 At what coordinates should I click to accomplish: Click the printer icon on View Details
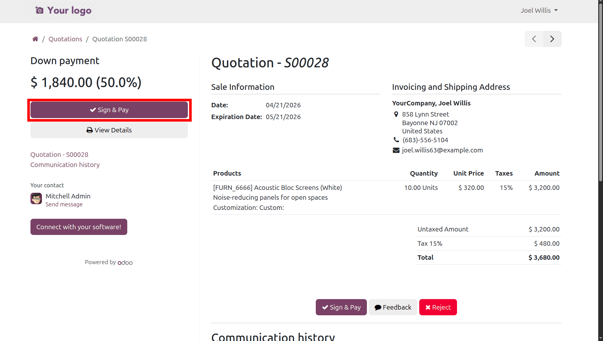pyautogui.click(x=89, y=130)
